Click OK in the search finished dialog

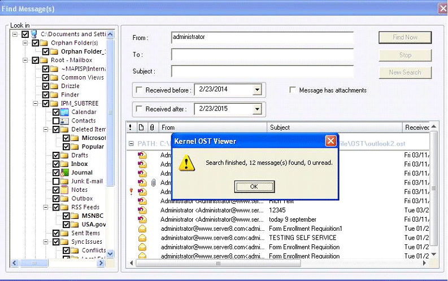coord(254,187)
